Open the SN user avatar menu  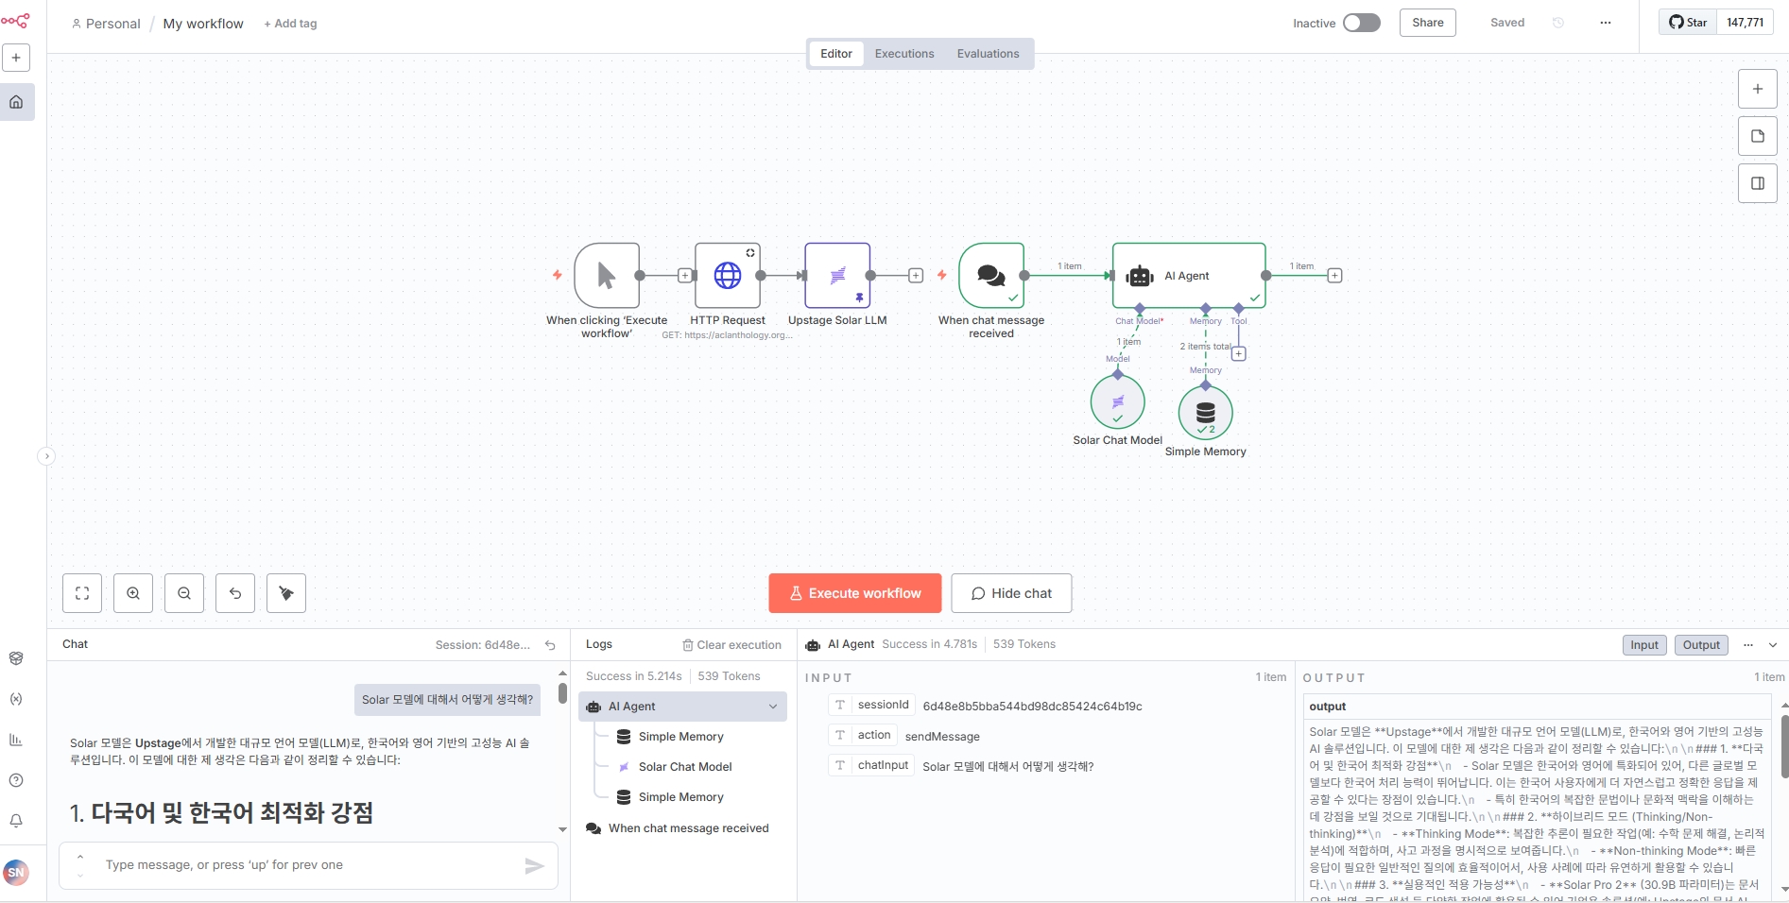click(x=16, y=873)
